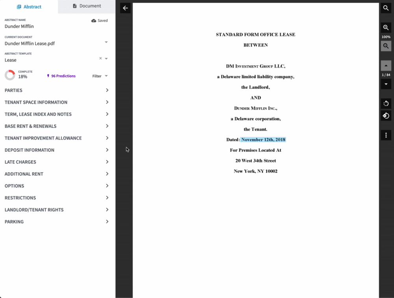394x298 pixels.
Task: Zoom out of the document
Action: point(386,46)
